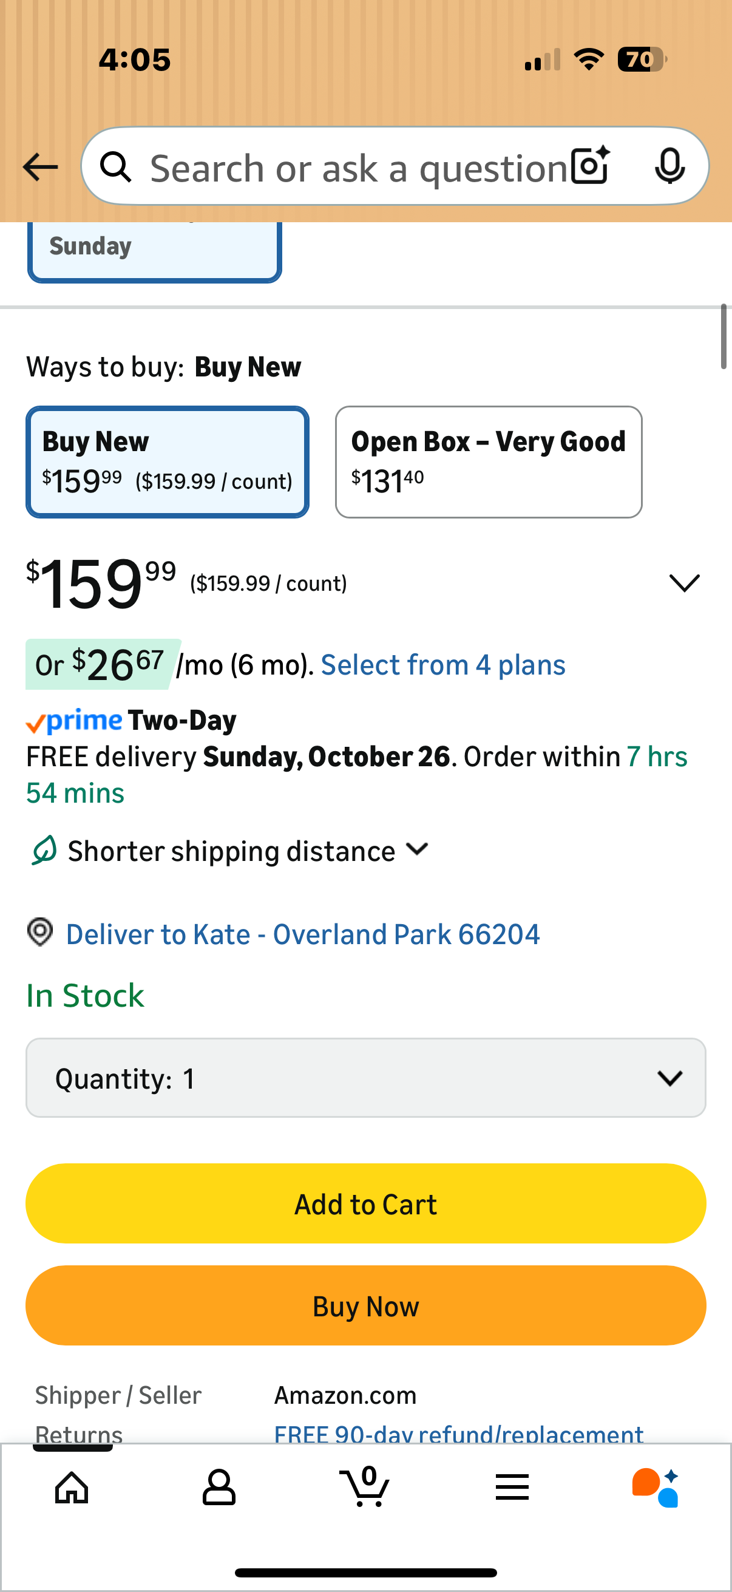
Task: Open the shopping cart icon
Action: point(365,1486)
